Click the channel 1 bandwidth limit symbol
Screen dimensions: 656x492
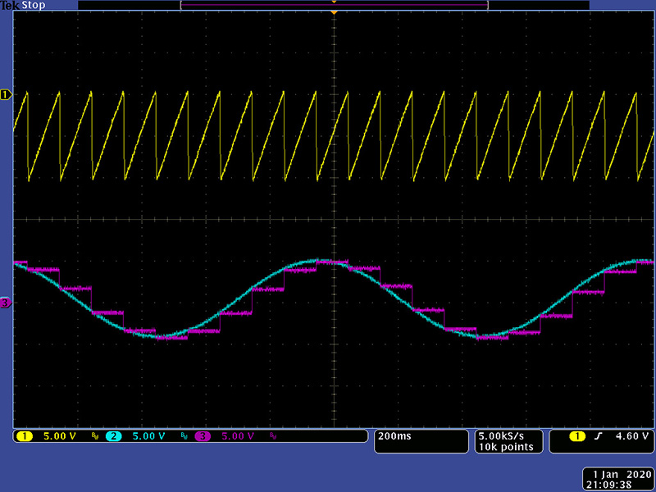pos(95,437)
